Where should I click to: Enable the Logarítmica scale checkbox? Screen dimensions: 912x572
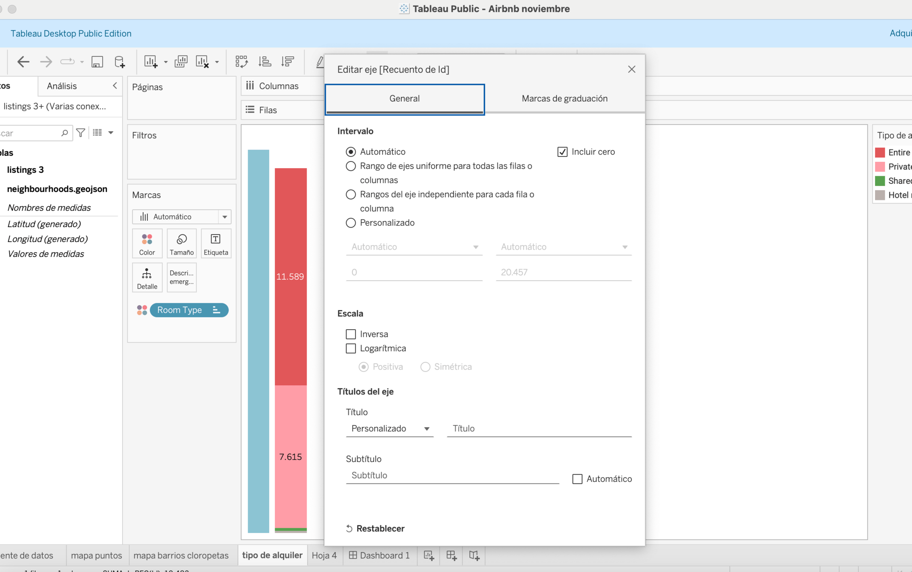[351, 348]
